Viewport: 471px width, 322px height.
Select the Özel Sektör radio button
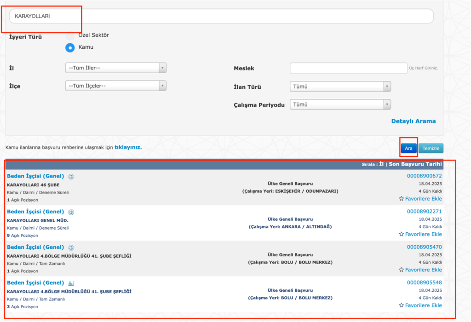[x=70, y=35]
